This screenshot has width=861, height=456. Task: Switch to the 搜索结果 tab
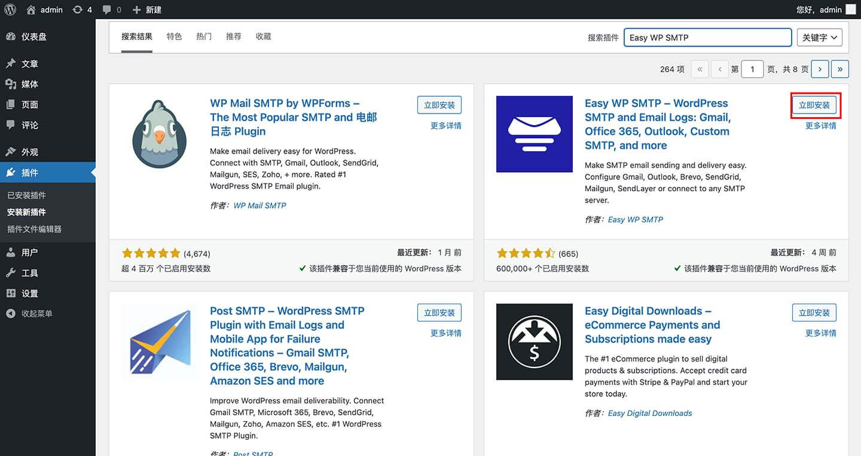pyautogui.click(x=137, y=37)
